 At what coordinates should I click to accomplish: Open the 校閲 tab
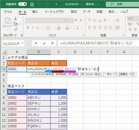[99, 12]
